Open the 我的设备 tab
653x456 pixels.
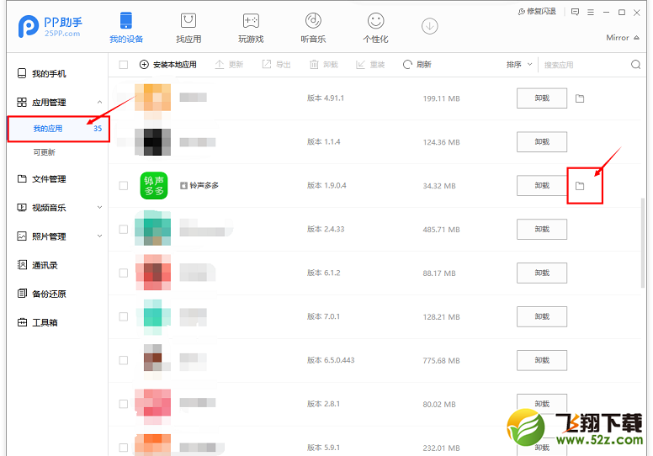[x=125, y=28]
